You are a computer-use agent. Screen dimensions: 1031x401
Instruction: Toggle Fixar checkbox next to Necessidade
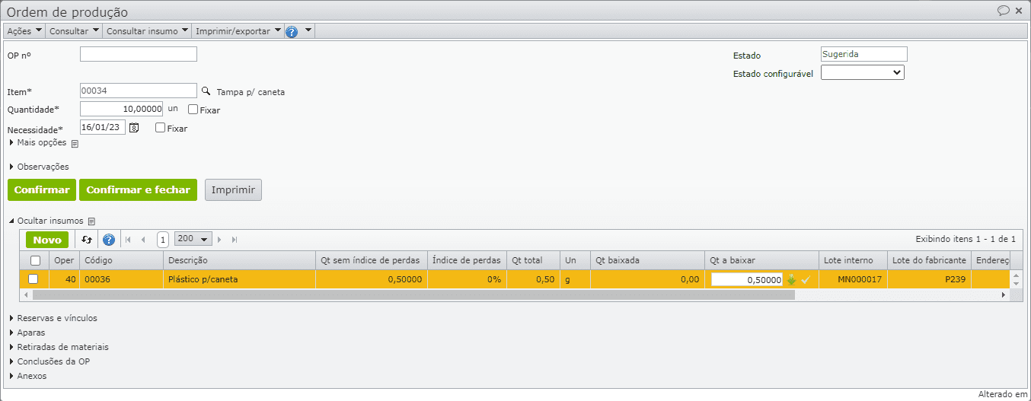click(x=160, y=128)
